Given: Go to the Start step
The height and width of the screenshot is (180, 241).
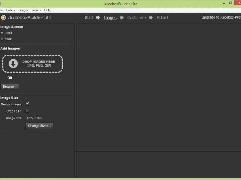Looking at the screenshot, I should tap(89, 18).
